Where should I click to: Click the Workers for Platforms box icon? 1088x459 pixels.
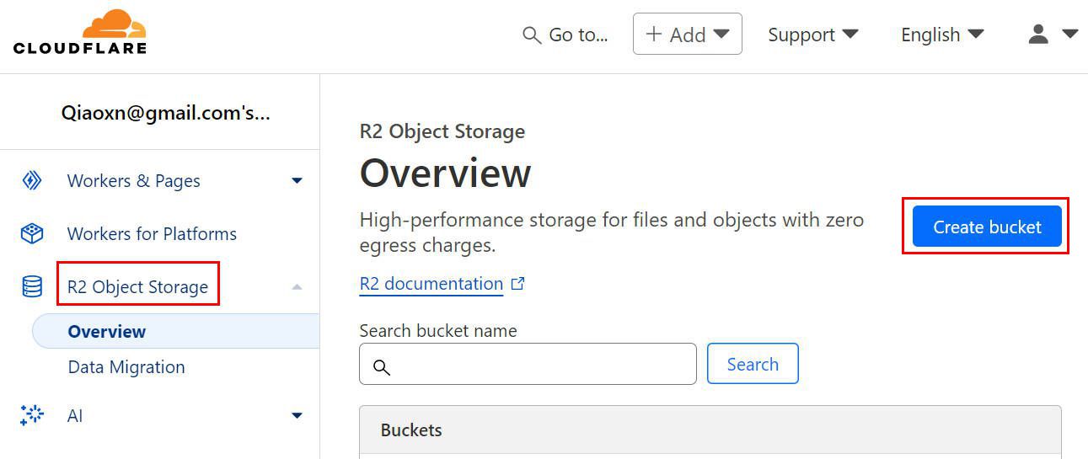pos(32,234)
